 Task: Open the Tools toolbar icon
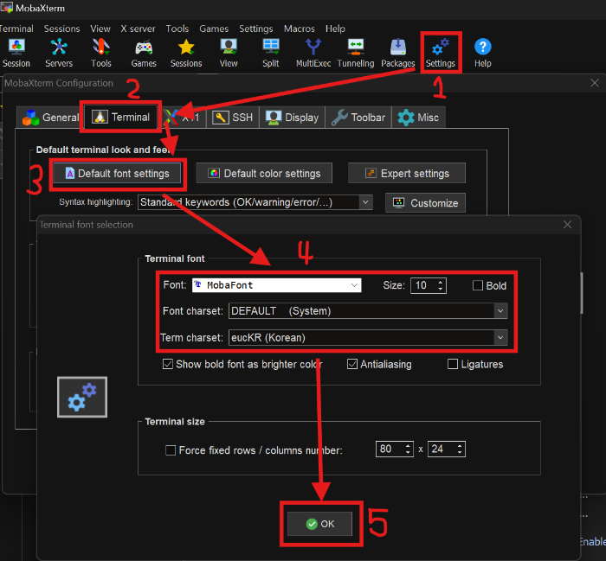(x=101, y=53)
